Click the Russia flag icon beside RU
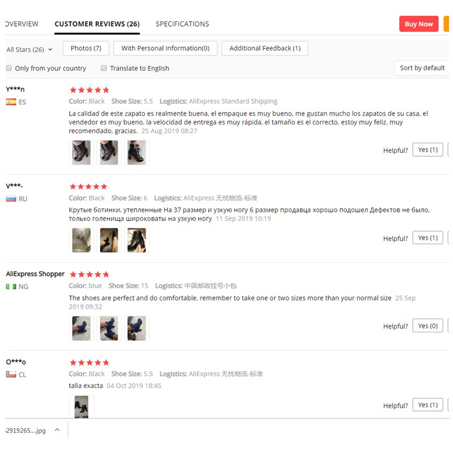Image resolution: width=453 pixels, height=453 pixels. (11, 199)
